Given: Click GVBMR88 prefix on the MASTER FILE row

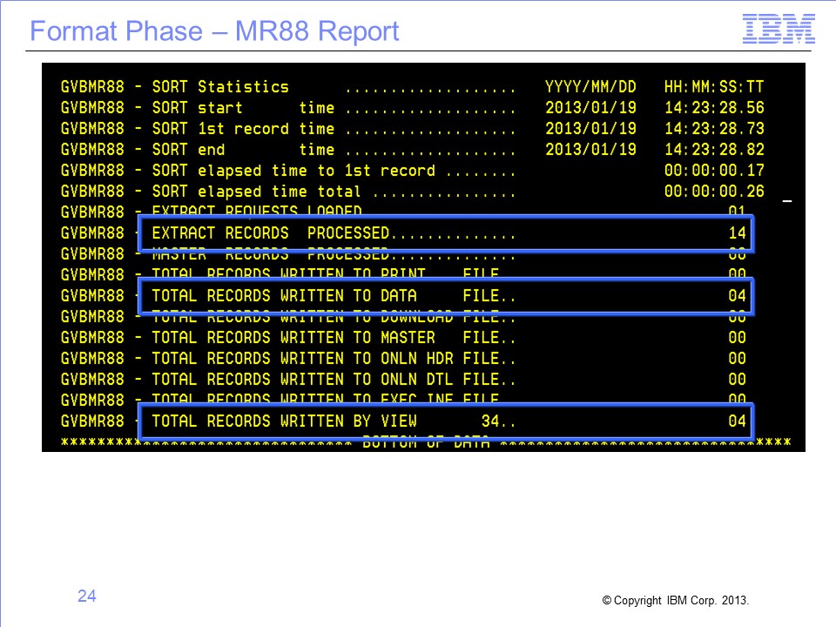Looking at the screenshot, I should (x=92, y=338).
